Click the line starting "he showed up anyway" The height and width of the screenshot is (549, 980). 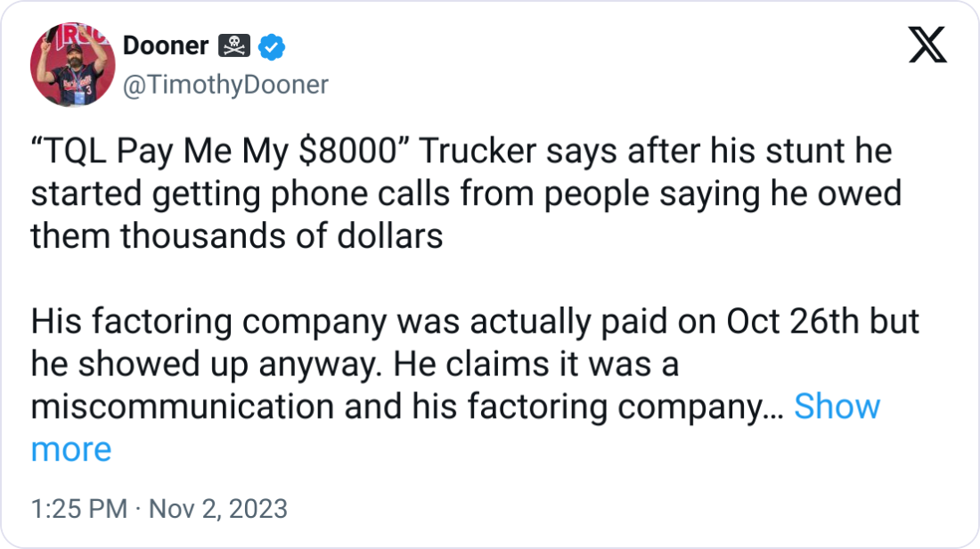[355, 364]
